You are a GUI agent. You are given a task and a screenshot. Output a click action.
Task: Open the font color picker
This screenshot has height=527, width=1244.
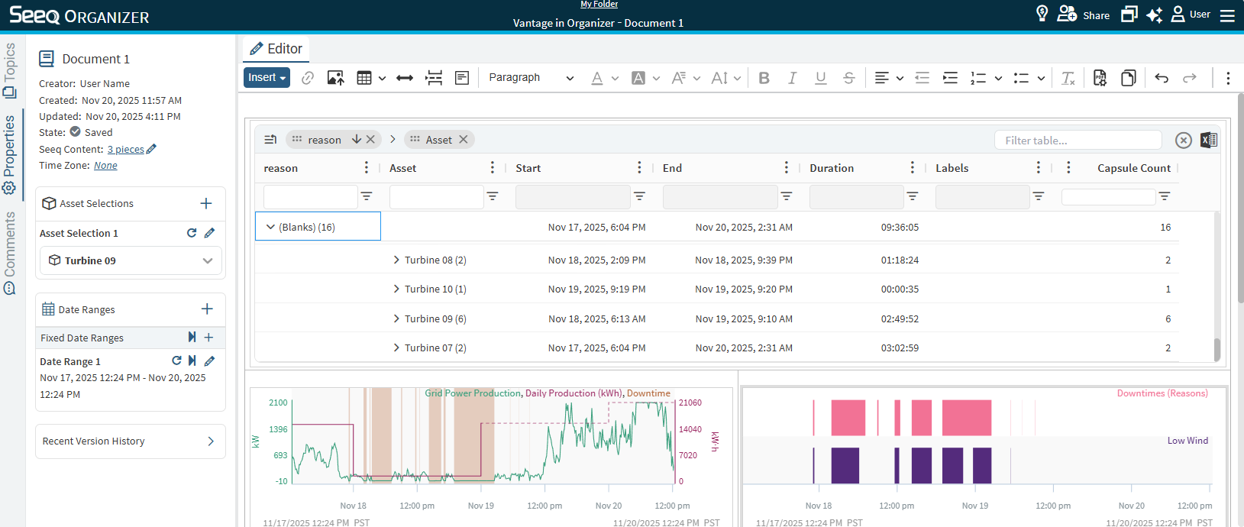pyautogui.click(x=597, y=78)
